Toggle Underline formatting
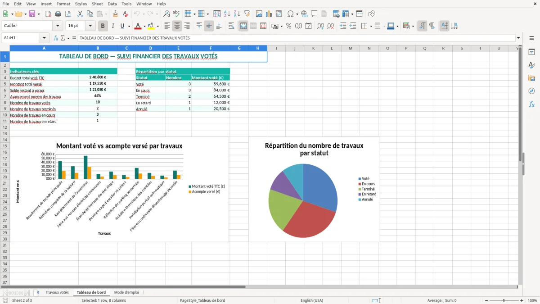Screen dimensions: 540x304 click(122, 26)
